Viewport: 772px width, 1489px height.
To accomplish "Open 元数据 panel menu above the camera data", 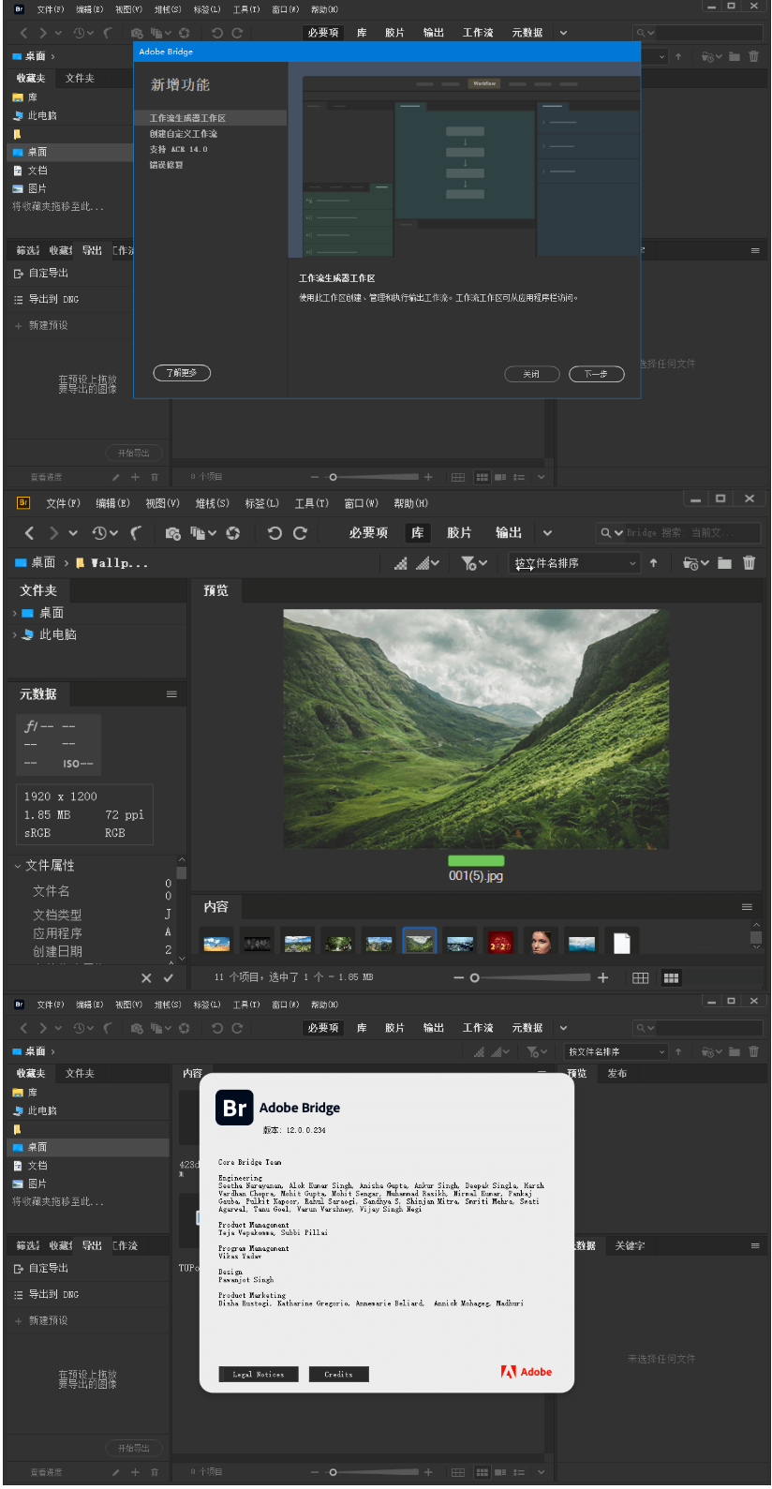I will click(171, 694).
